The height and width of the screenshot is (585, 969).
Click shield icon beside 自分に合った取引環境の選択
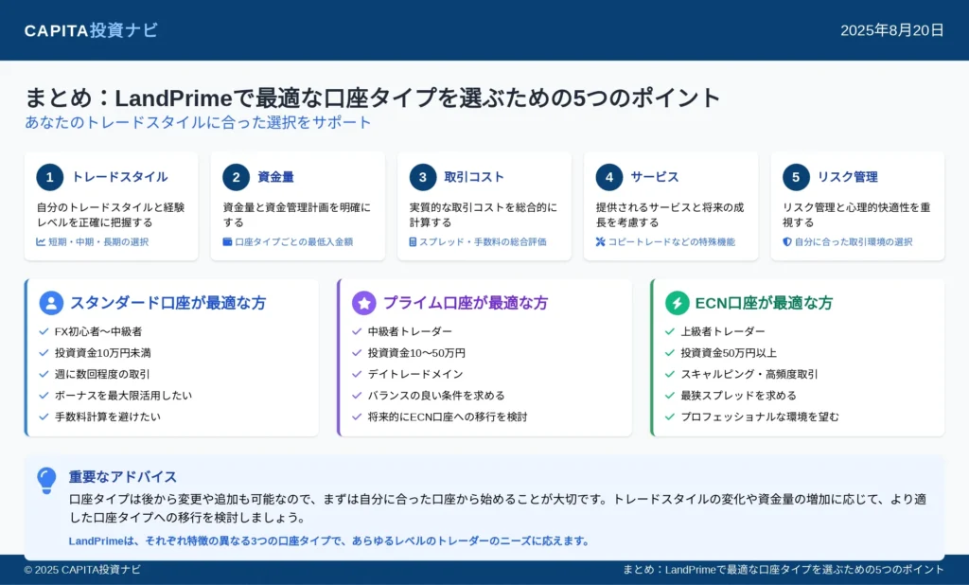pos(786,241)
